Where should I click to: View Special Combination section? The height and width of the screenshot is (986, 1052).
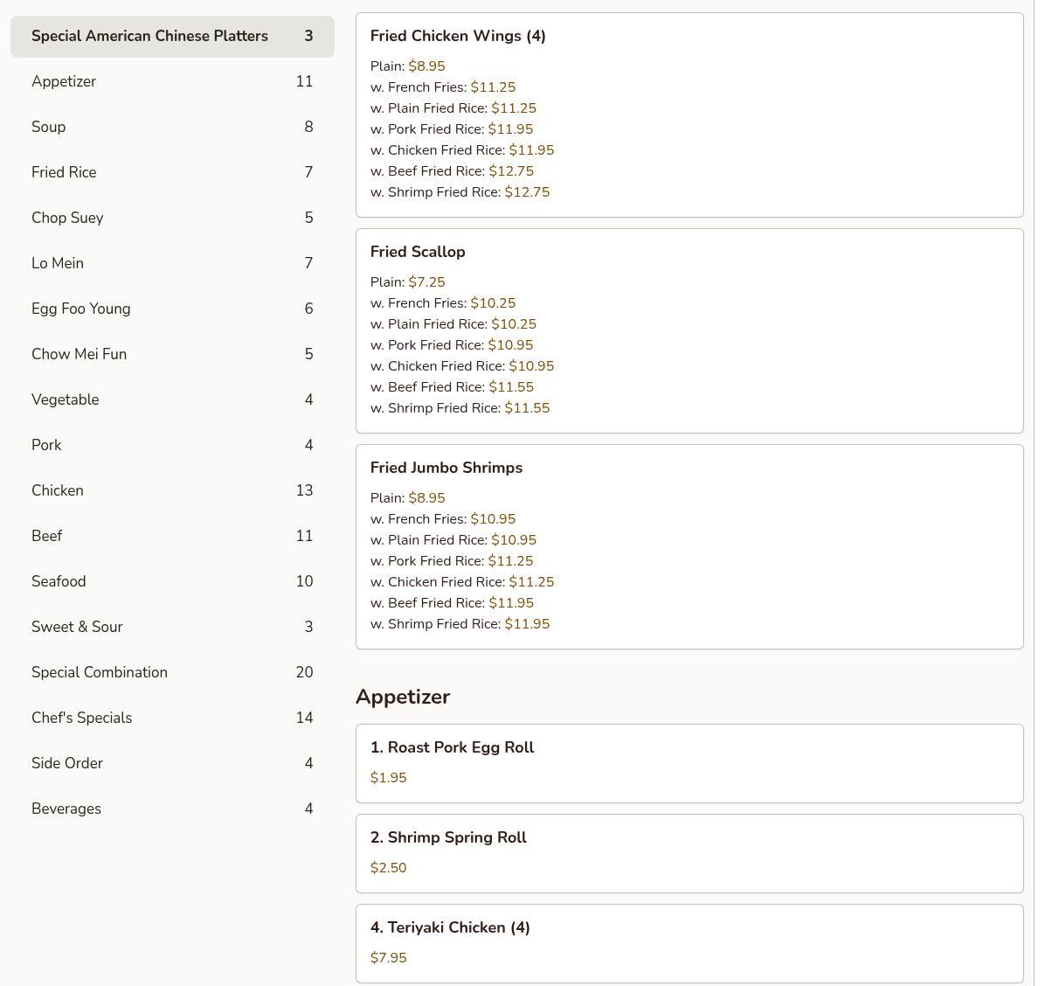point(172,672)
